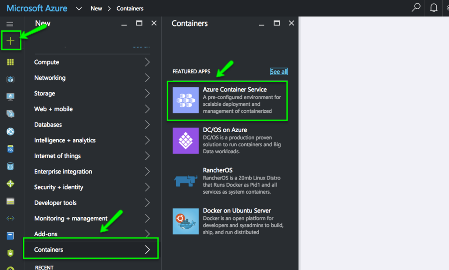This screenshot has width=449, height=270.
Task: Maximize the New blade
Action: tap(139, 23)
